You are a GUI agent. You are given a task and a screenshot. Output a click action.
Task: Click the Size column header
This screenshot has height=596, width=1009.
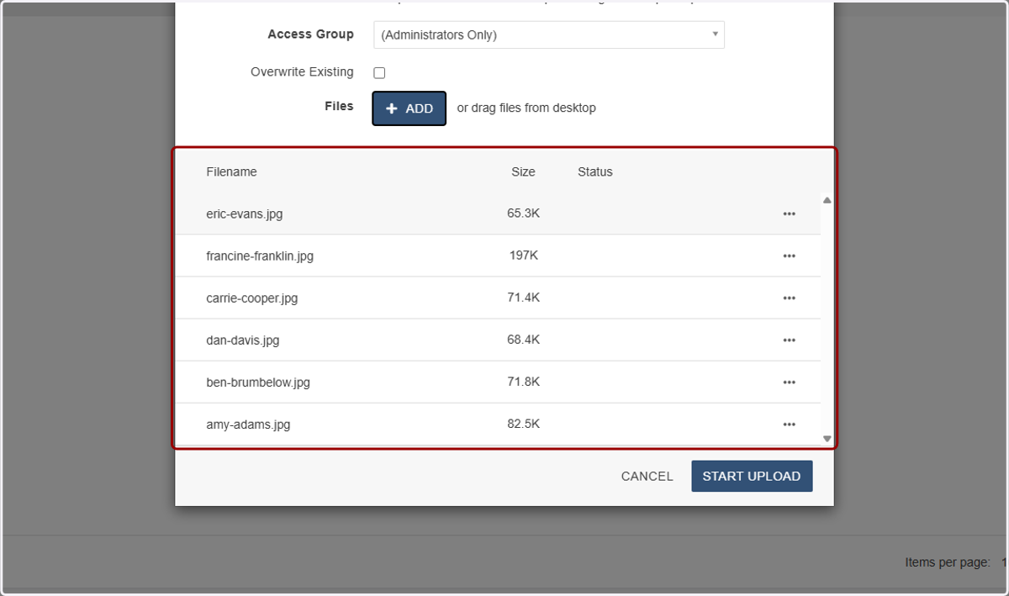(x=523, y=171)
